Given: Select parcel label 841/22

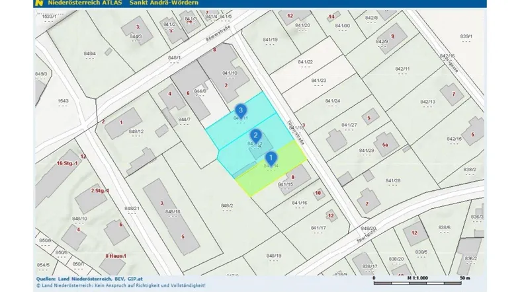Looking at the screenshot, I should [305, 62].
